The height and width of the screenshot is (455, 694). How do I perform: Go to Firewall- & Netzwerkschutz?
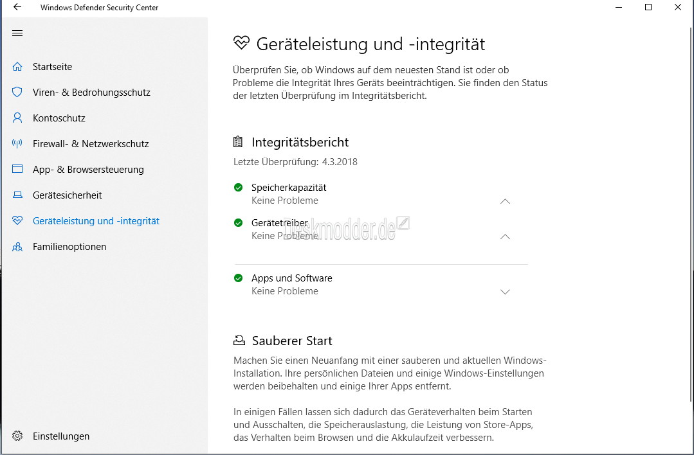pos(91,144)
